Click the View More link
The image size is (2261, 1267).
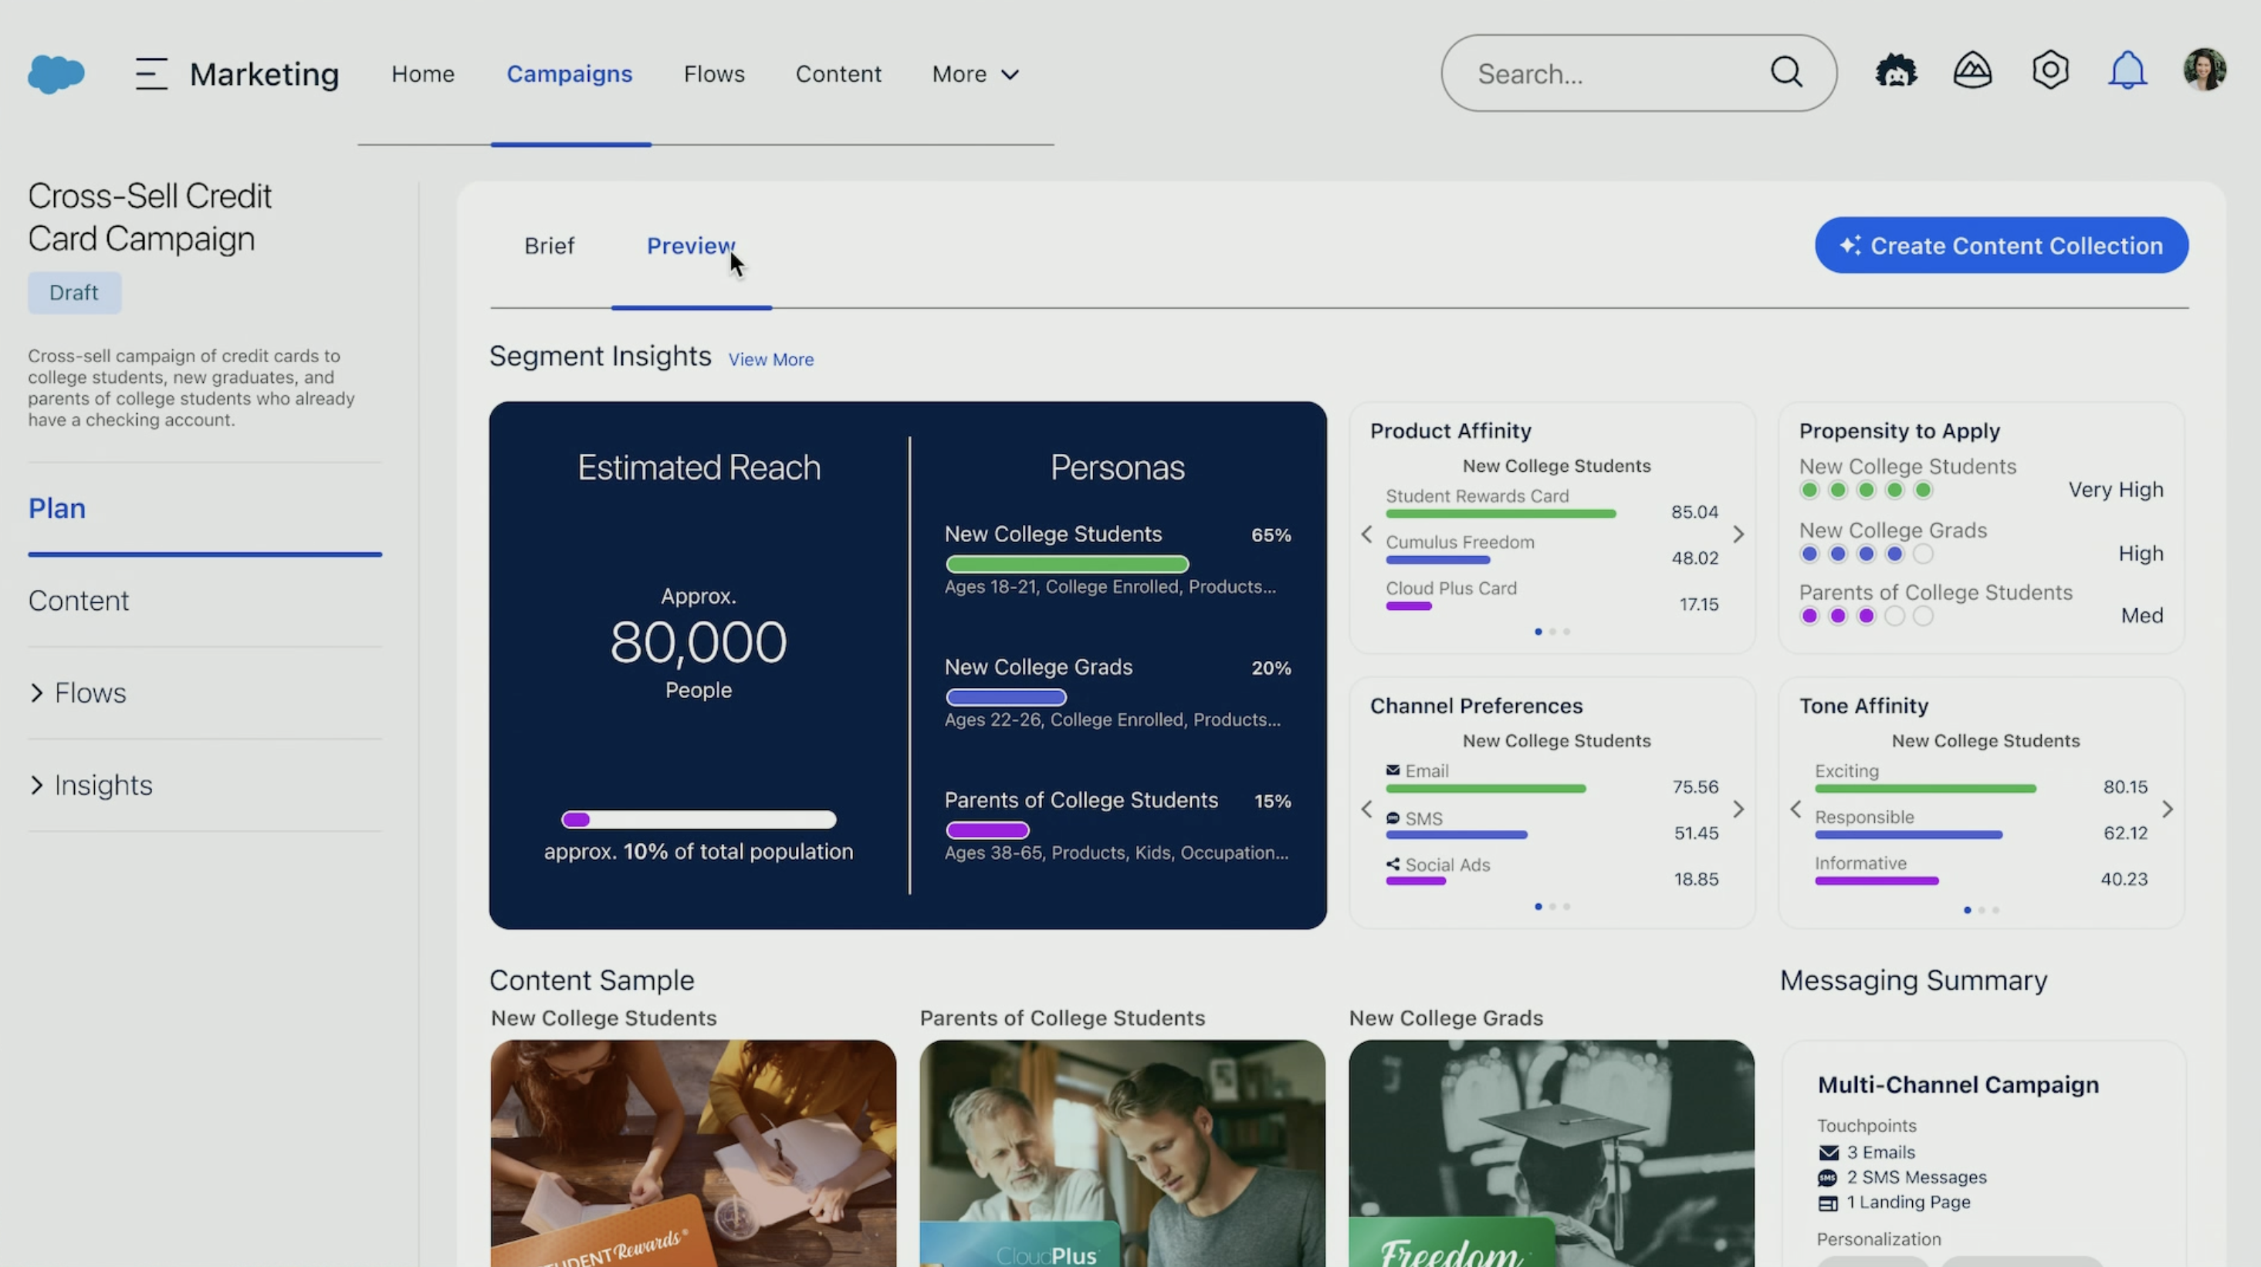click(770, 359)
